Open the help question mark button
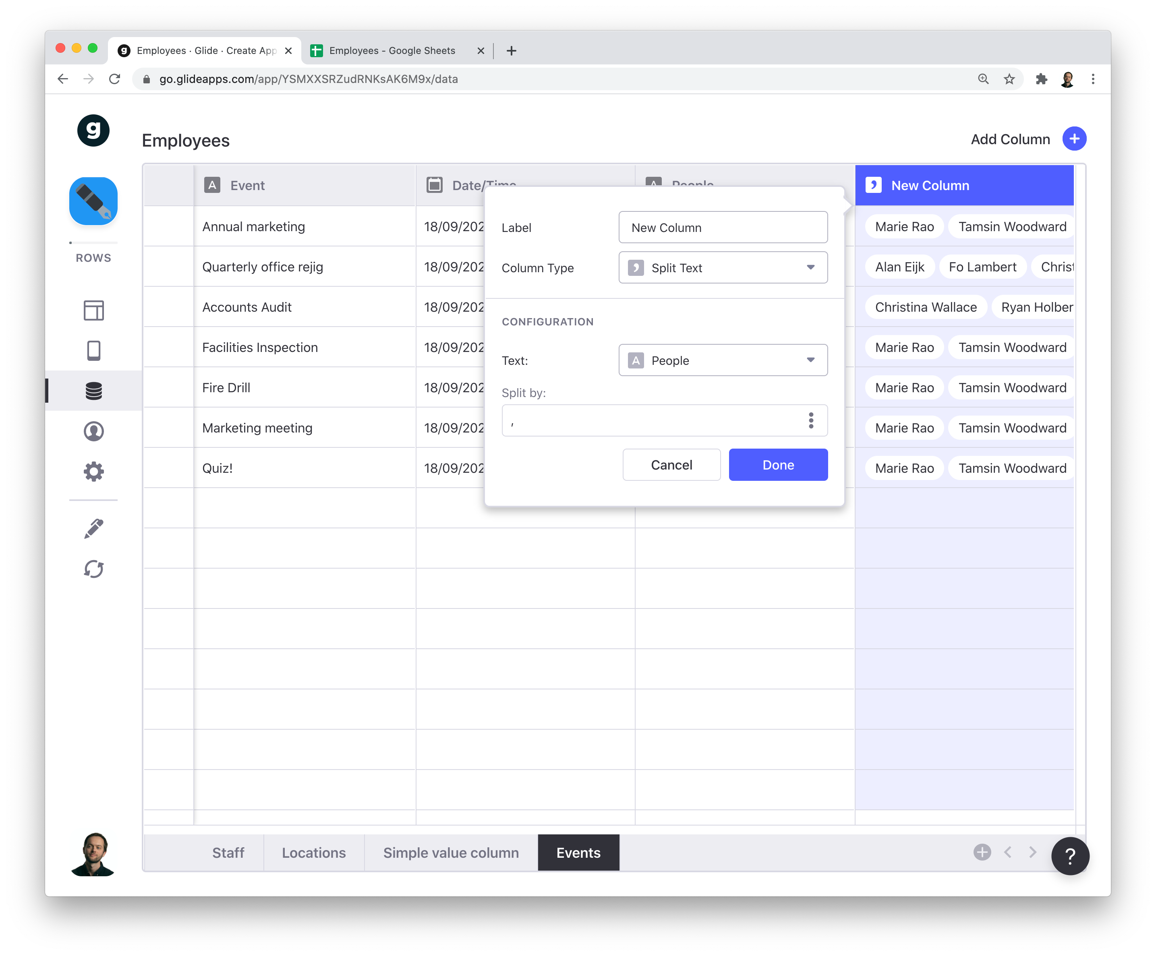This screenshot has height=956, width=1156. pyautogui.click(x=1069, y=856)
